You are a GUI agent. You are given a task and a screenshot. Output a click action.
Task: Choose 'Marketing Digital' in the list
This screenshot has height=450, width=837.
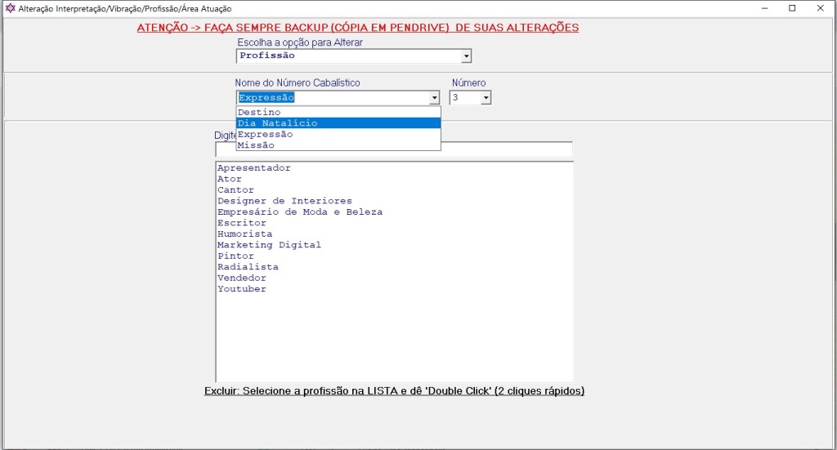click(269, 245)
